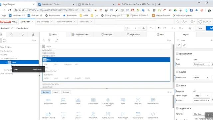Click the show common properties filter icon

[x=179, y=45]
